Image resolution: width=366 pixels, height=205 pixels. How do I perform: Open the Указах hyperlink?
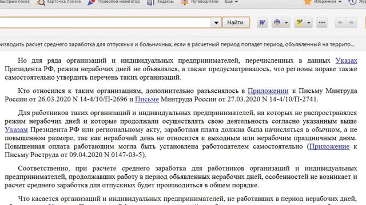pos(346,60)
